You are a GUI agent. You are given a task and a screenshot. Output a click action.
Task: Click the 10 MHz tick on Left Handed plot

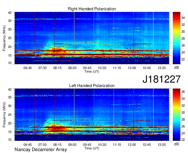pos(10,140)
